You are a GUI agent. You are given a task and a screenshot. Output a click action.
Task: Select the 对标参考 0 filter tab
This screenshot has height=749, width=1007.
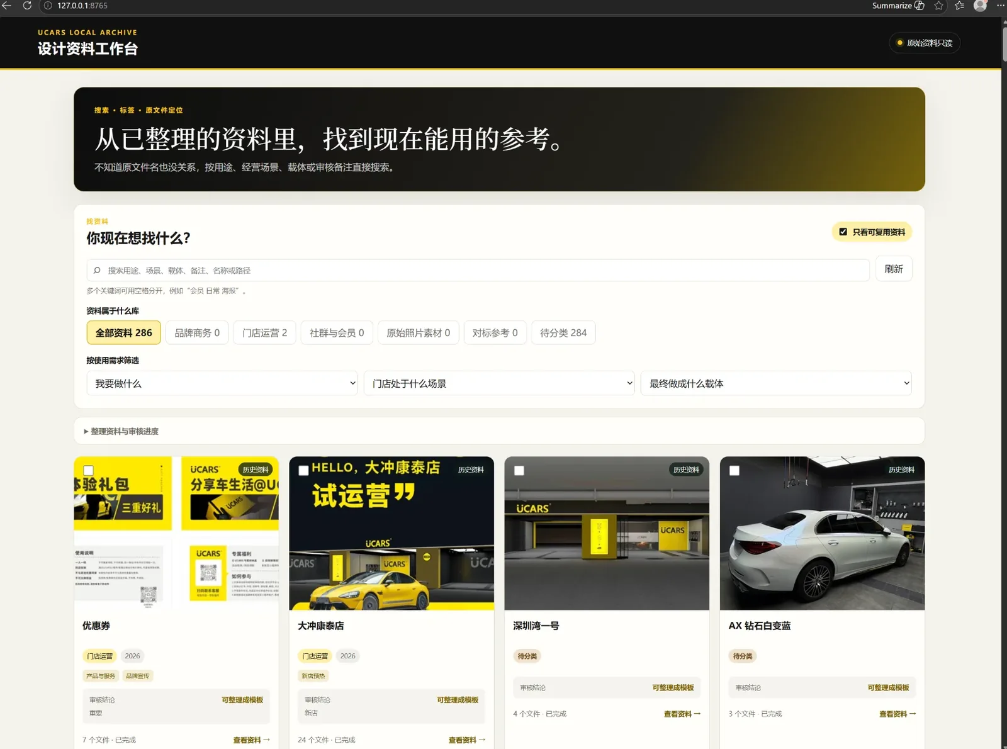click(495, 332)
